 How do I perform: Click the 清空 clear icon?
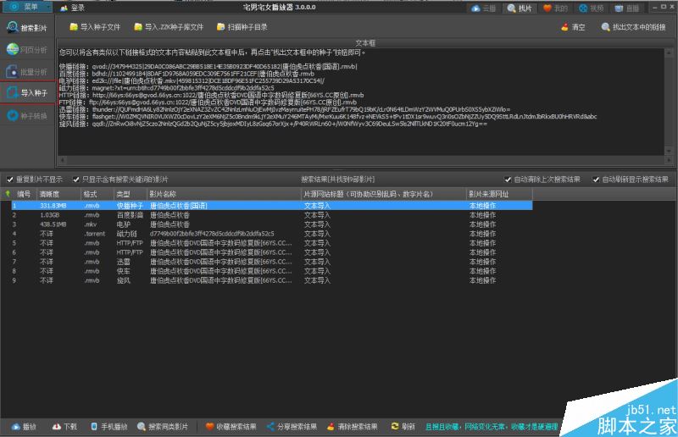point(564,27)
